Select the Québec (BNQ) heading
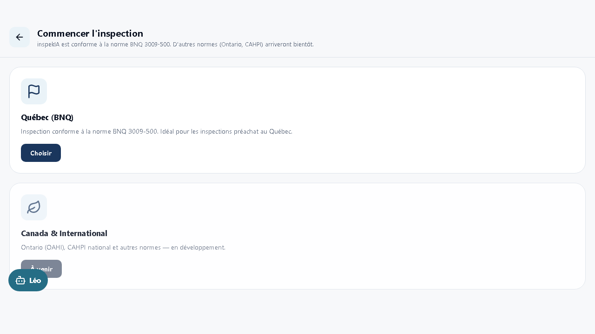Image resolution: width=595 pixels, height=334 pixels. 47,117
